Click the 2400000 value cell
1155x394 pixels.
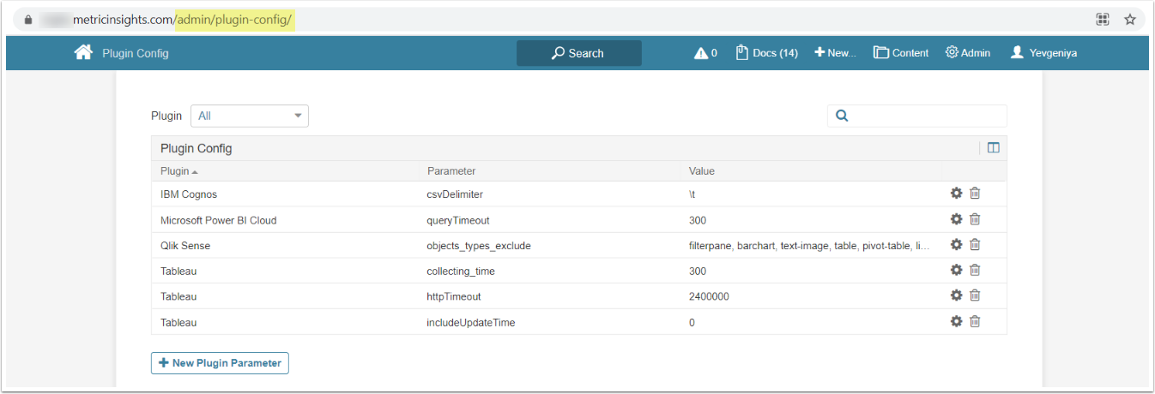(x=709, y=296)
